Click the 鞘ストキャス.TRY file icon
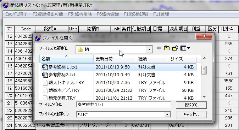 coord(45,83)
